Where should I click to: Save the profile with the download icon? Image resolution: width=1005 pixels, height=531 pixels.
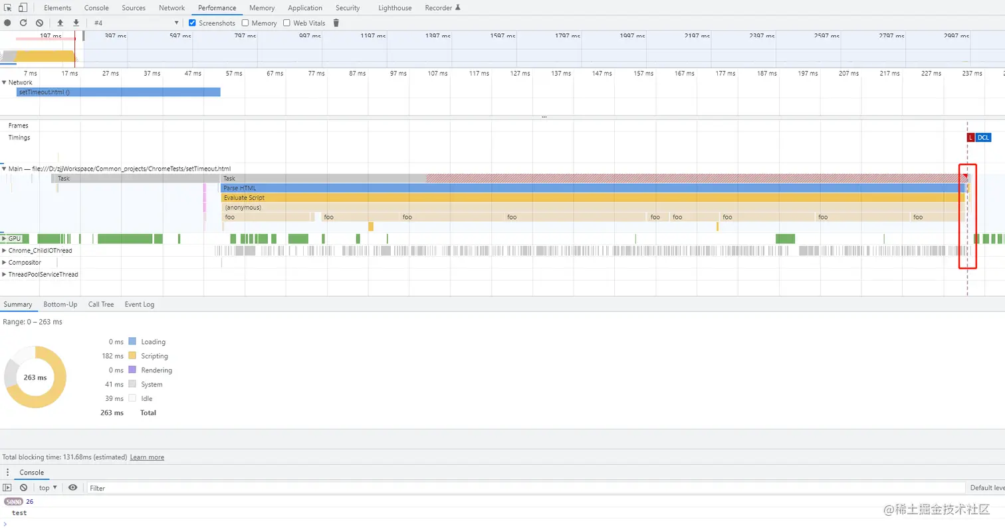(76, 23)
